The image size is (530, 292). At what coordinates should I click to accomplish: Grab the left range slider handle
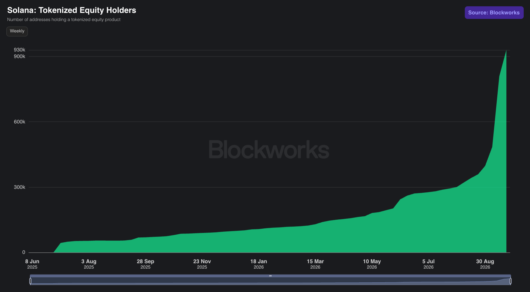30,281
